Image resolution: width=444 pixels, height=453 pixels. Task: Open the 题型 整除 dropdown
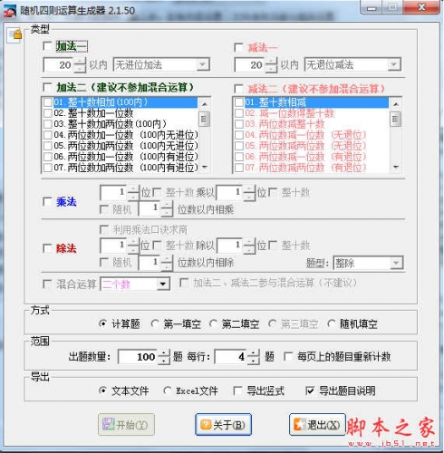[396, 263]
